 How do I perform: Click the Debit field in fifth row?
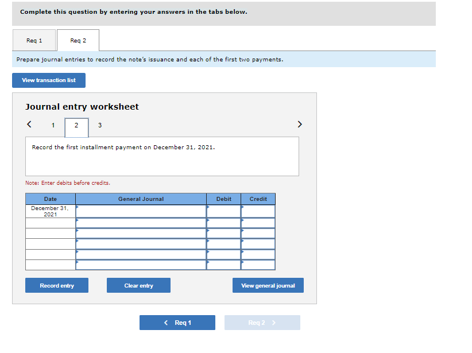[x=224, y=254]
